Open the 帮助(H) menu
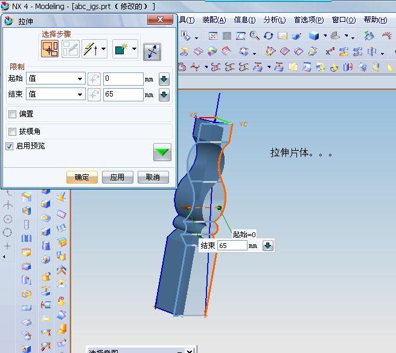This screenshot has width=396, height=353. pos(375,20)
